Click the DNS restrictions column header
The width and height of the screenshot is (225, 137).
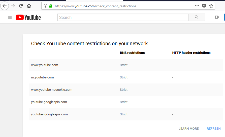click(132, 53)
